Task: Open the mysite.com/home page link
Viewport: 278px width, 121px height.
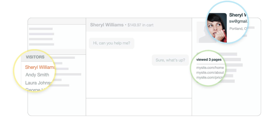Action: coord(210,68)
